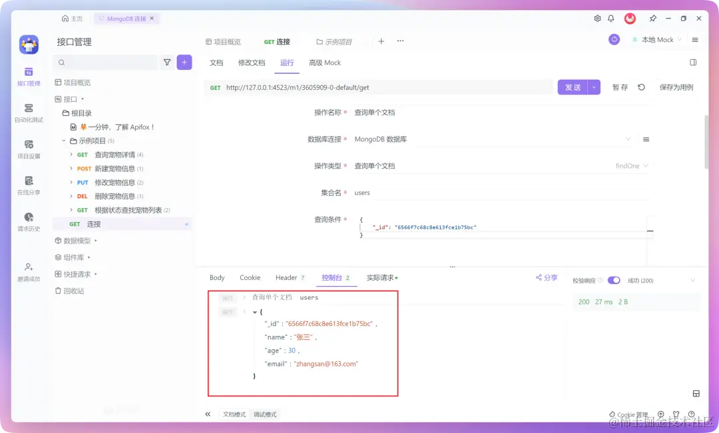
Task: Open 请求历史 in the left sidebar
Action: (29, 221)
